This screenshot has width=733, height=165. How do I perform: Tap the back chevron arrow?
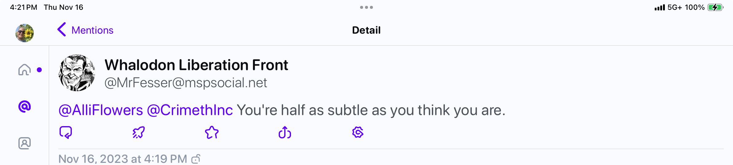click(x=62, y=30)
